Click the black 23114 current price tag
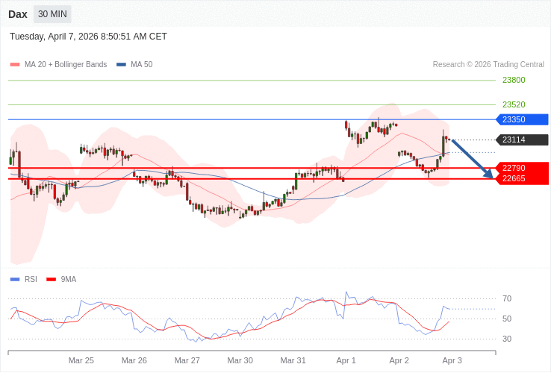Viewport: 551px width, 373px height. point(523,140)
